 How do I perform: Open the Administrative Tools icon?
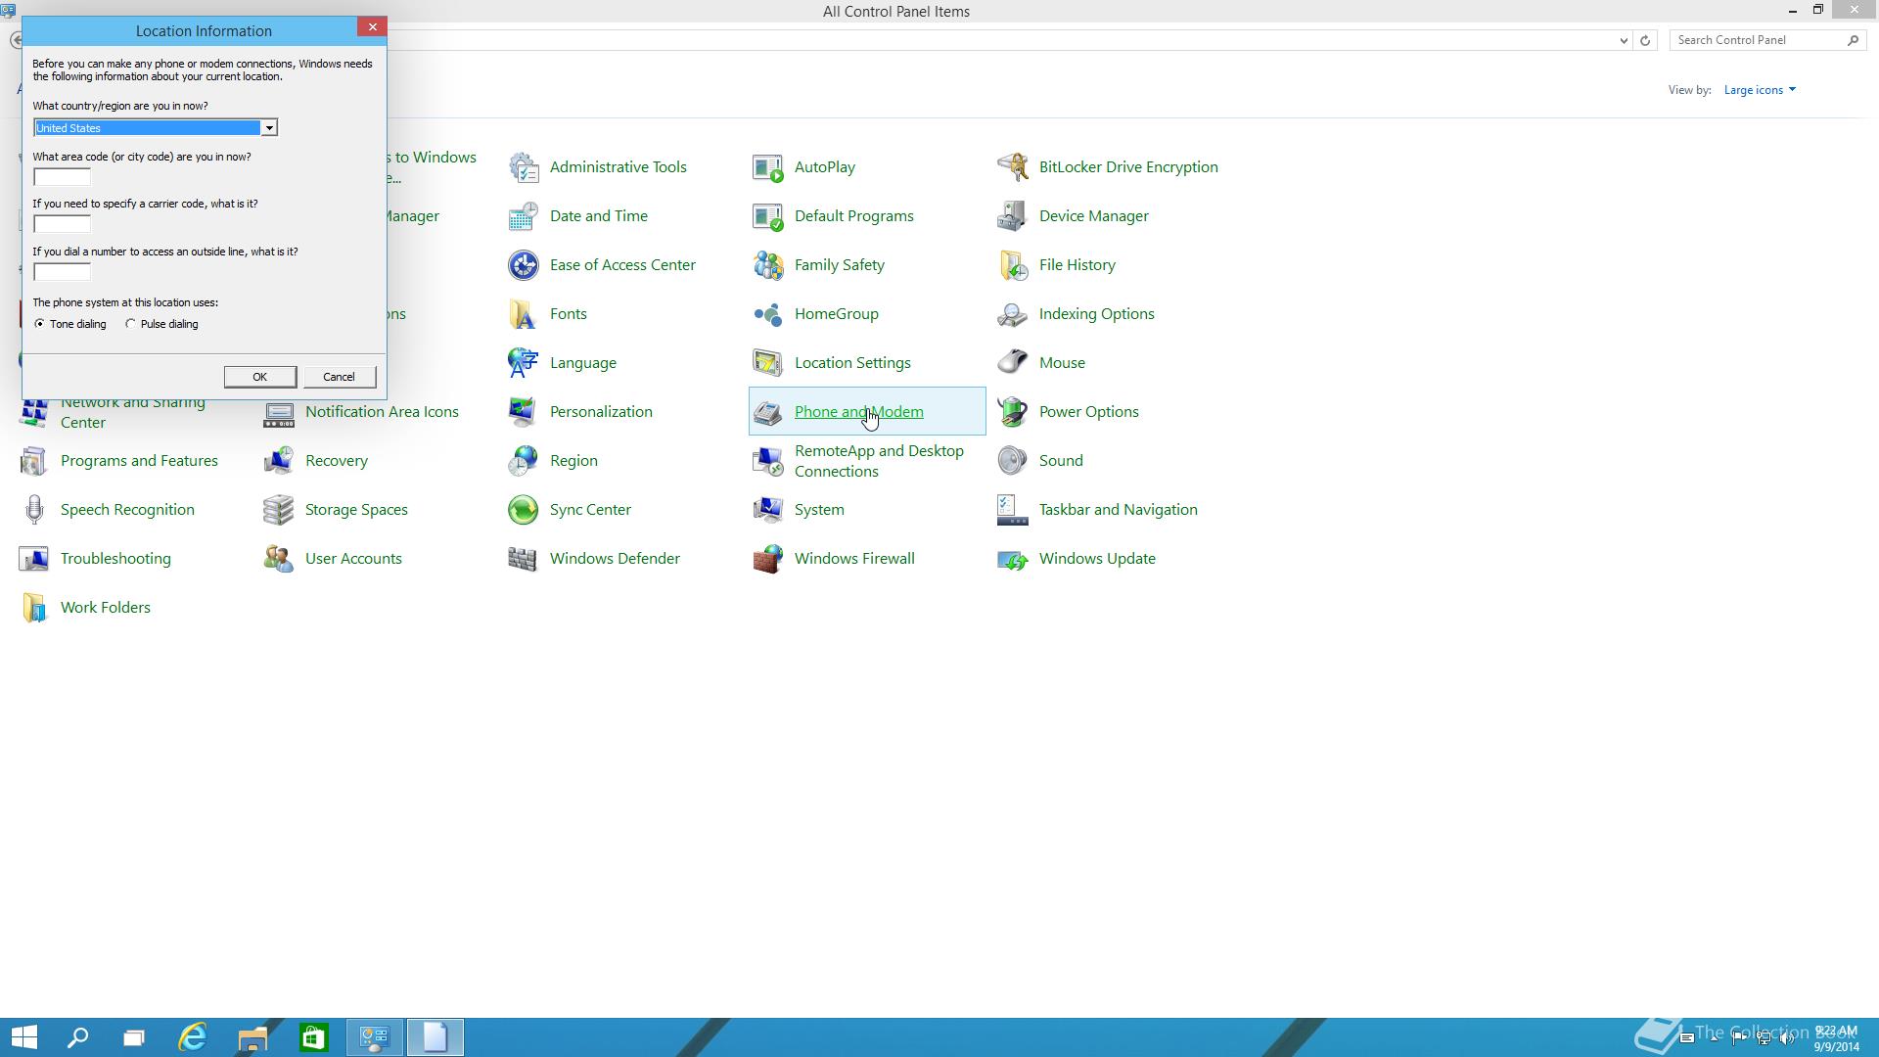click(x=524, y=167)
